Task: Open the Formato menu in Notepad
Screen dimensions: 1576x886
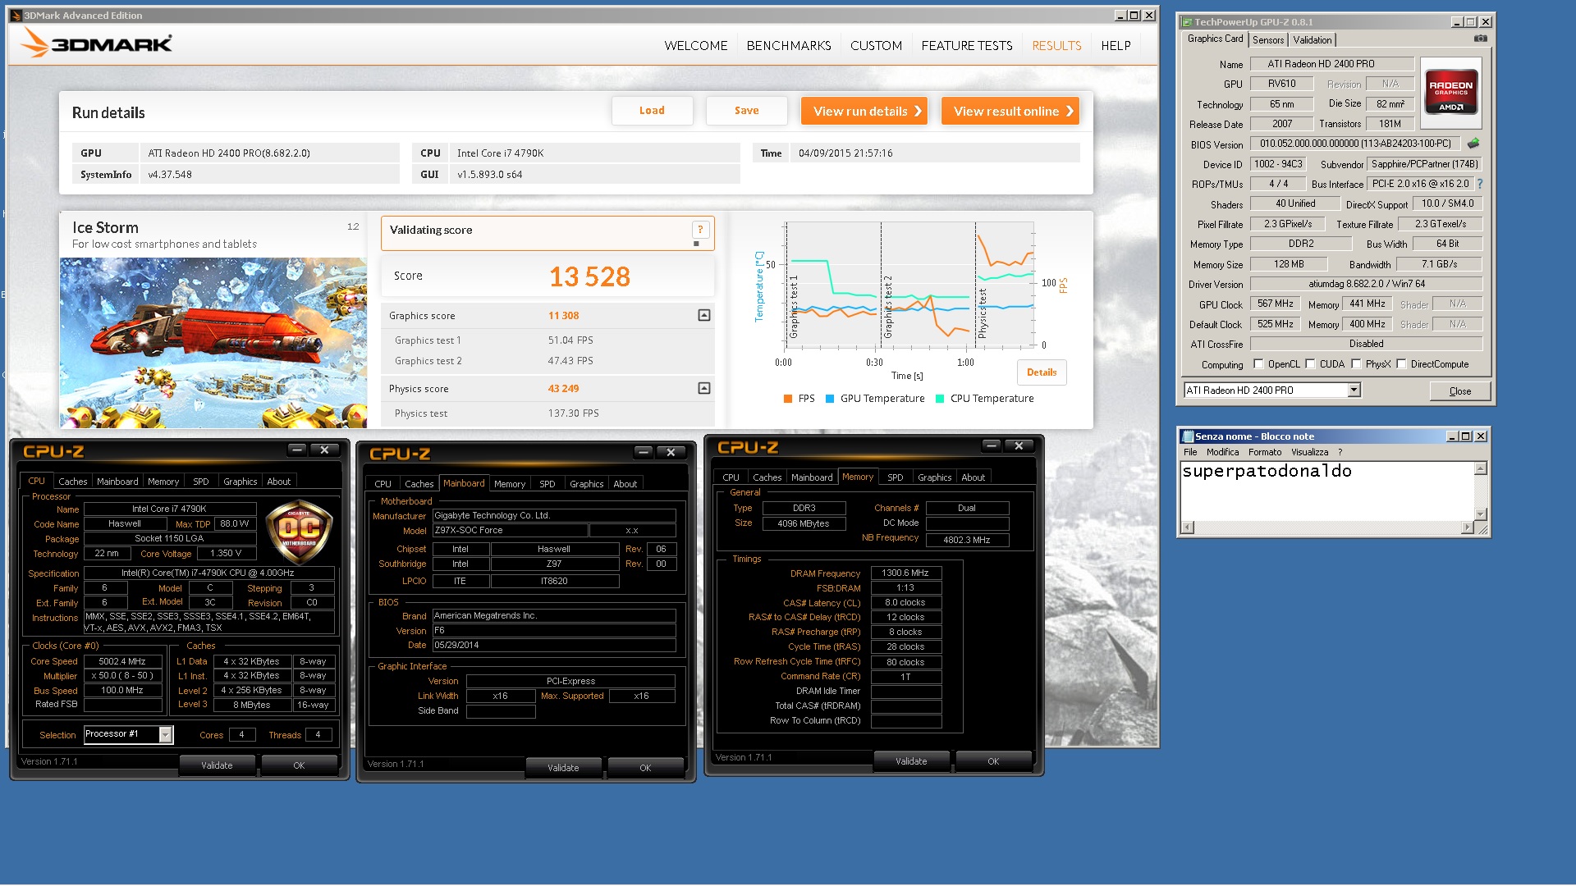Action: click(1264, 452)
